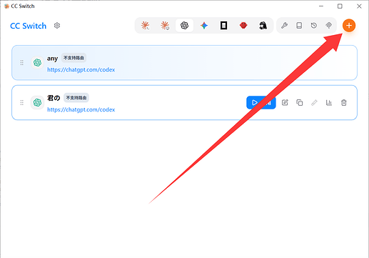Open the chatgpt.com/codex link under 君の
Image resolution: width=369 pixels, height=258 pixels.
pyautogui.click(x=81, y=109)
